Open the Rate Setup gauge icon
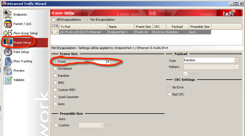 pyautogui.click(x=8, y=52)
